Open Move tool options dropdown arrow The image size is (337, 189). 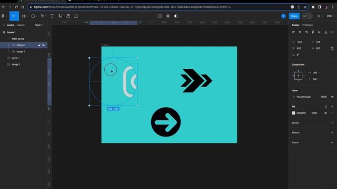17,16
